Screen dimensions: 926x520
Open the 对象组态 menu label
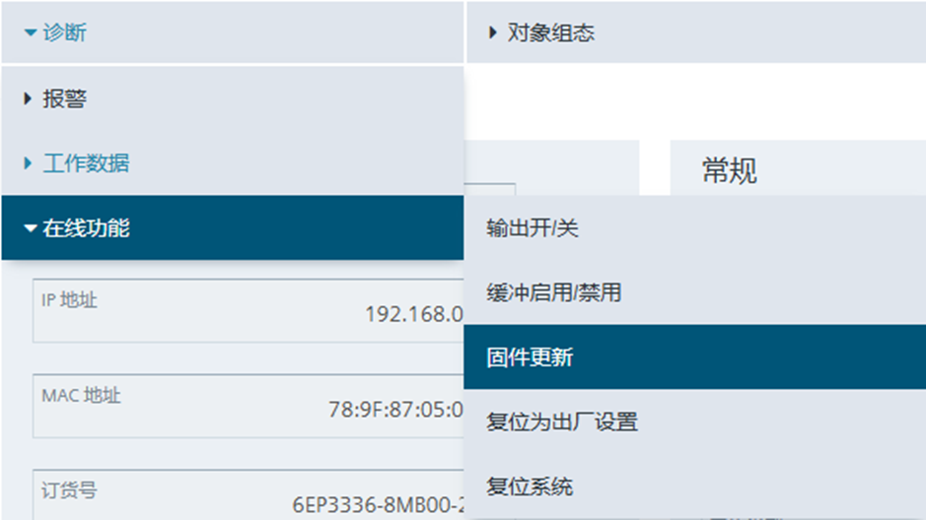click(550, 33)
